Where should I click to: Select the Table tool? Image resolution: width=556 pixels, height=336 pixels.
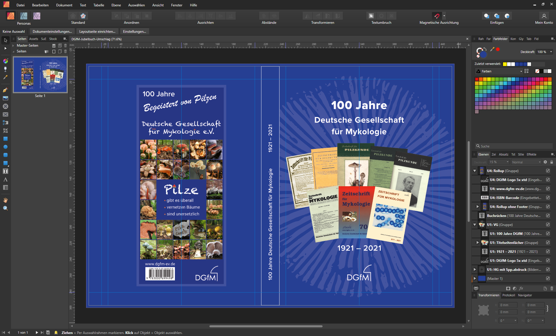pos(6,187)
